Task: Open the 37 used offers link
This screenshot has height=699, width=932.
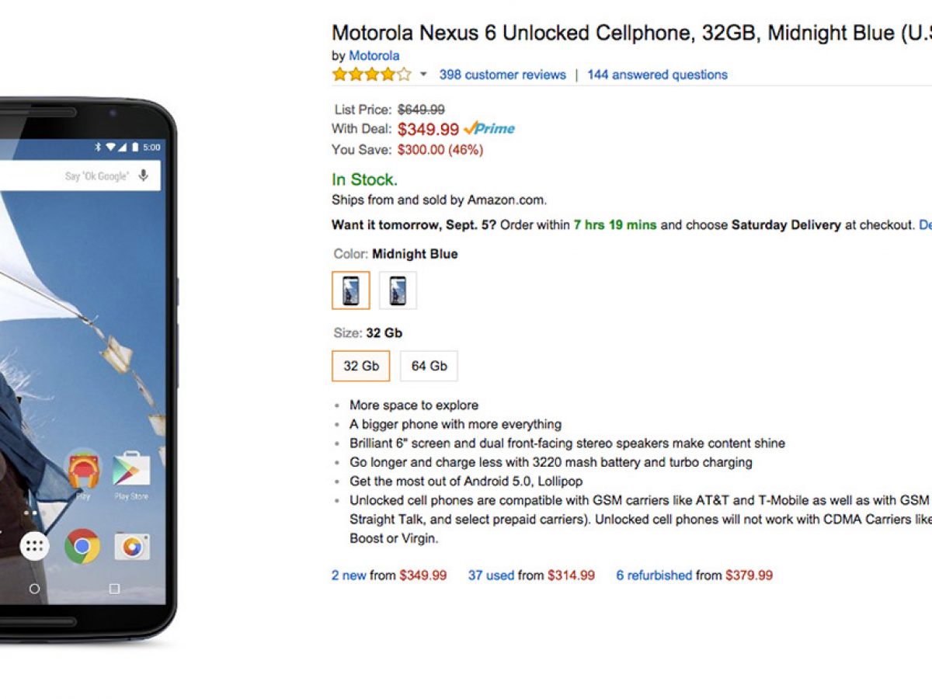Action: click(491, 576)
